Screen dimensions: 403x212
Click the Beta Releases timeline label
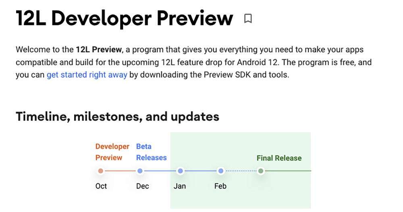point(152,152)
